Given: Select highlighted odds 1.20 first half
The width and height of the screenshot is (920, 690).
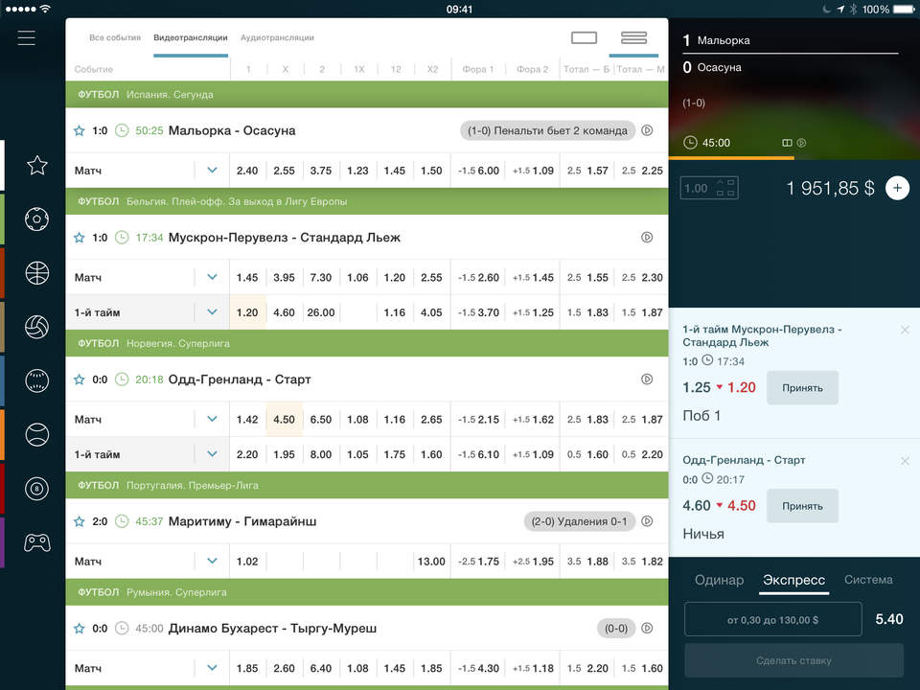Looking at the screenshot, I should pos(247,312).
